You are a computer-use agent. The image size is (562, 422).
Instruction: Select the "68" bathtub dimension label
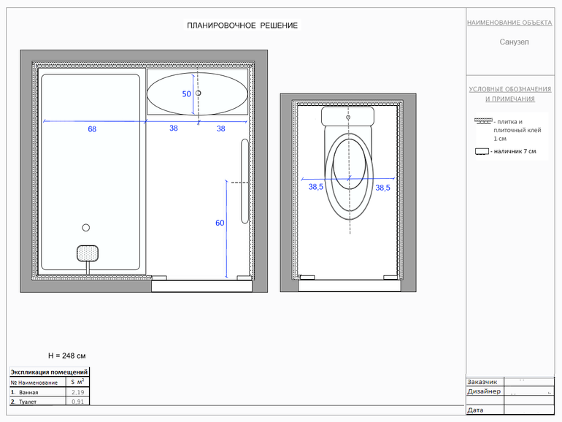point(92,129)
